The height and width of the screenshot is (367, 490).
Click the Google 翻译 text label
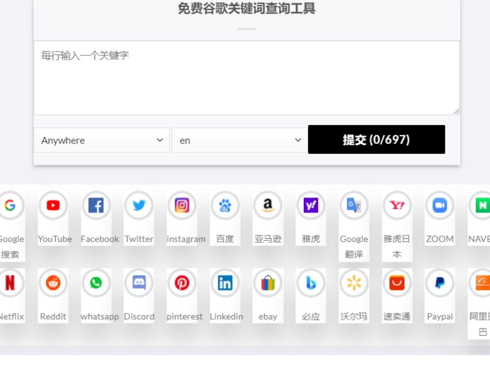[x=354, y=247]
